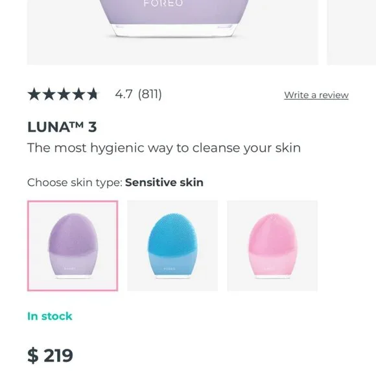This screenshot has width=376, height=376.
Task: Click the 'Choose skin type:' label
Action: point(75,183)
